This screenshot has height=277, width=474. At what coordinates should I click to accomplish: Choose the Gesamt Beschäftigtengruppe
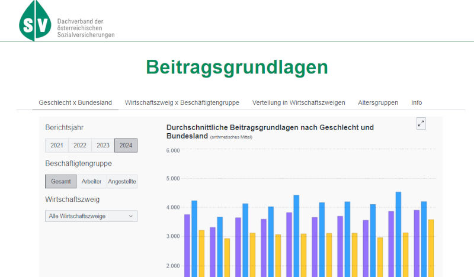click(x=61, y=181)
